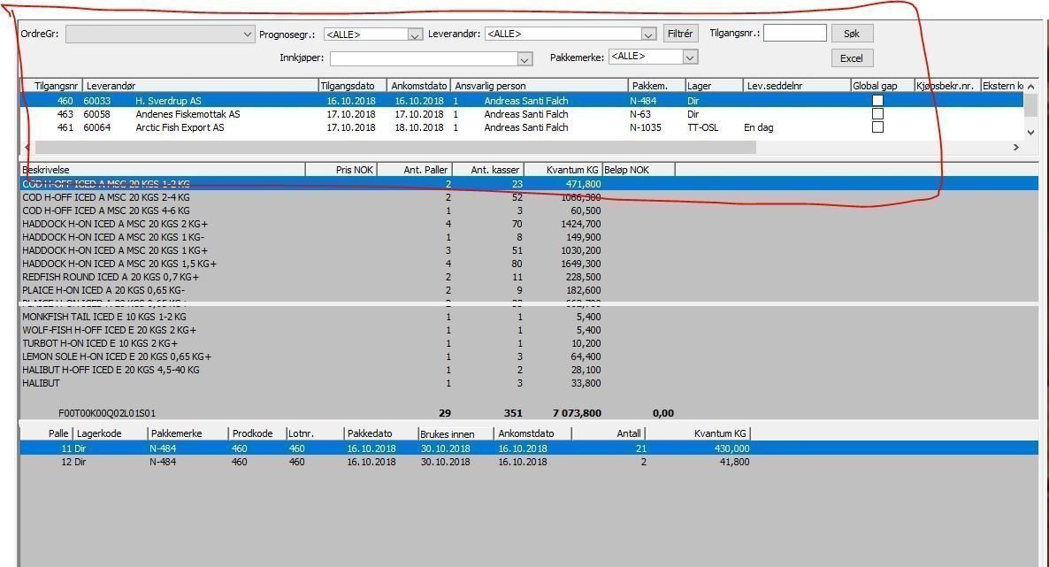
Task: Click Ansvarlig person column header
Action: point(540,86)
